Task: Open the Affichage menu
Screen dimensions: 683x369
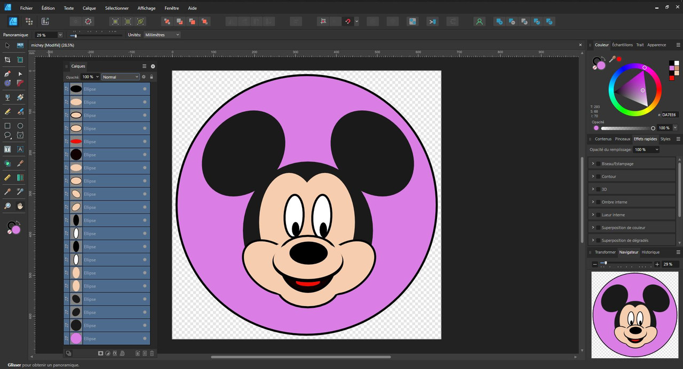Action: pos(146,8)
